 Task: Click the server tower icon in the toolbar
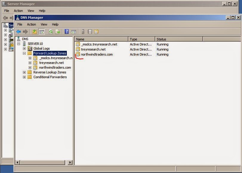coord(83,32)
